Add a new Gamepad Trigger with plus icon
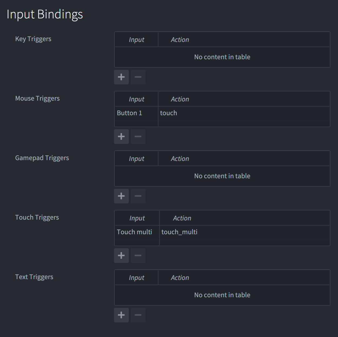This screenshot has width=338, height=337. click(x=121, y=196)
